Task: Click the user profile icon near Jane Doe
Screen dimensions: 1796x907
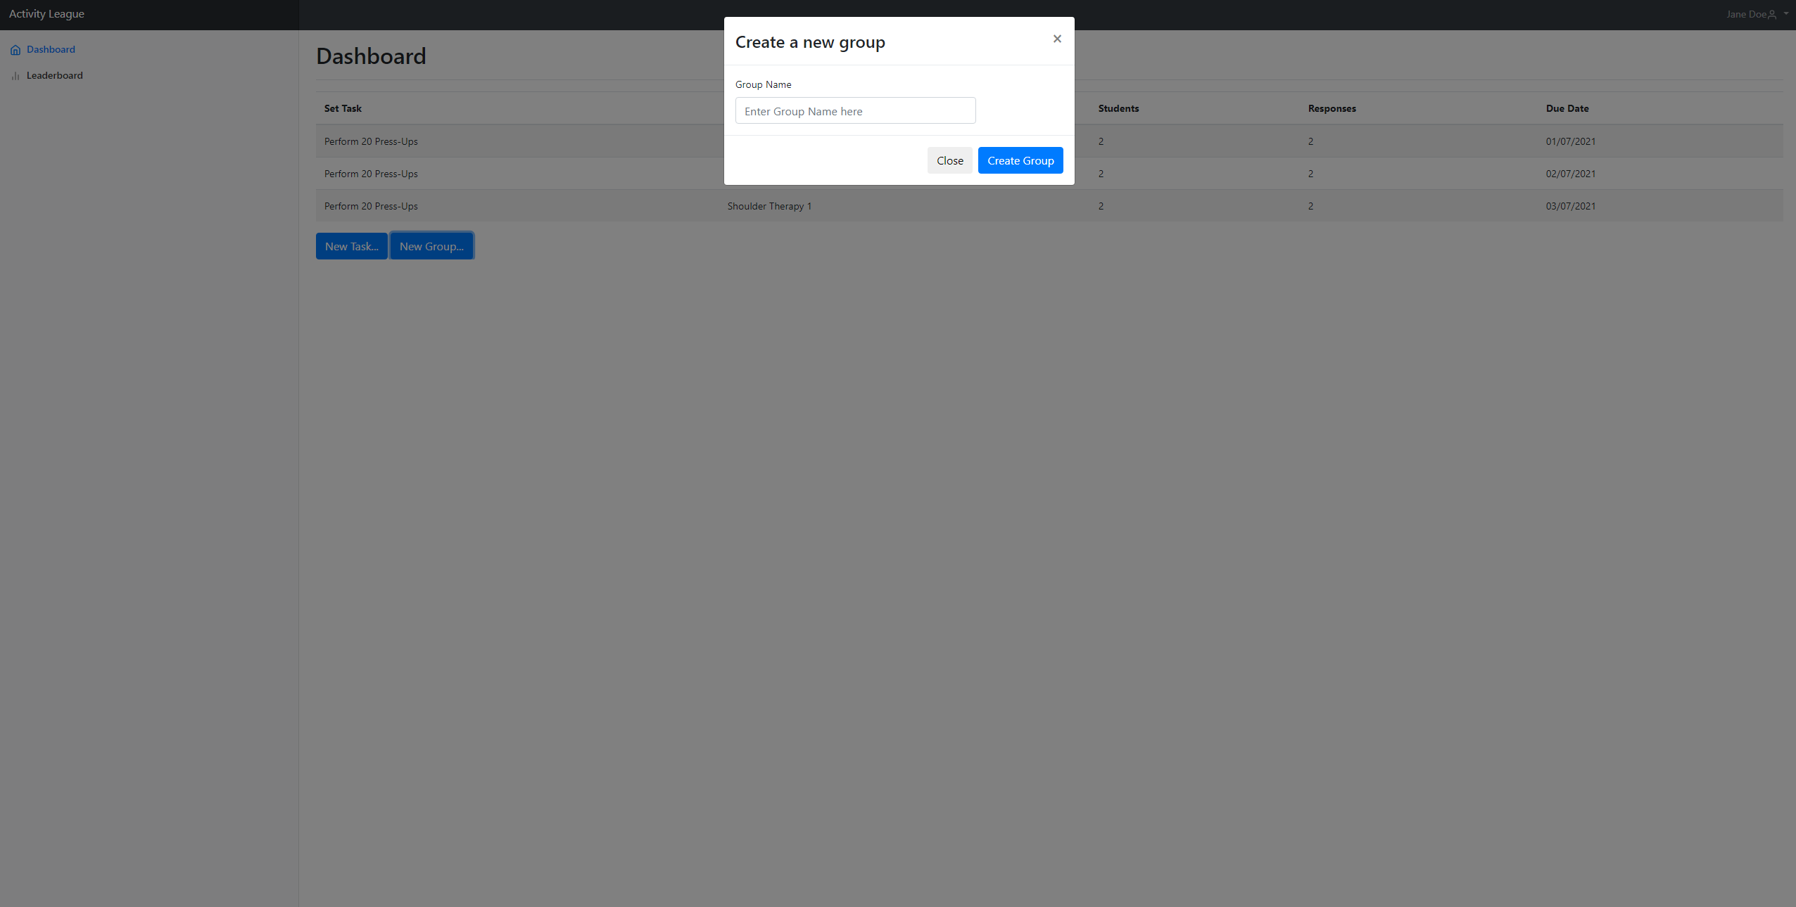Action: pyautogui.click(x=1772, y=14)
